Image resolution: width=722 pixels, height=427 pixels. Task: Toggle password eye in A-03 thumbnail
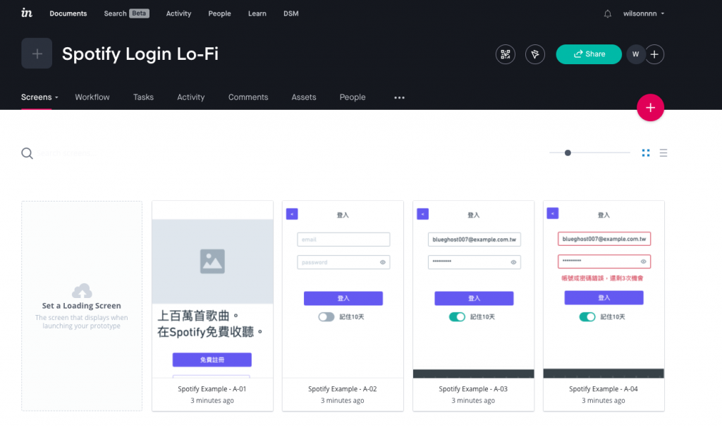[x=513, y=262]
